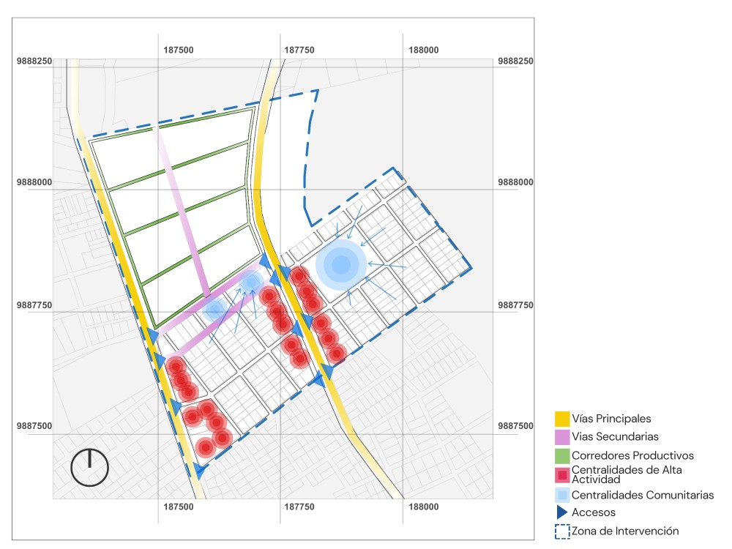Click the right 9887500 northing coordinate label
The height and width of the screenshot is (549, 732).
point(515,426)
